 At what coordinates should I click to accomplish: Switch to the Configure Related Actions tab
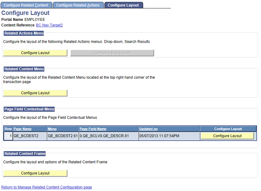(x=78, y=5)
